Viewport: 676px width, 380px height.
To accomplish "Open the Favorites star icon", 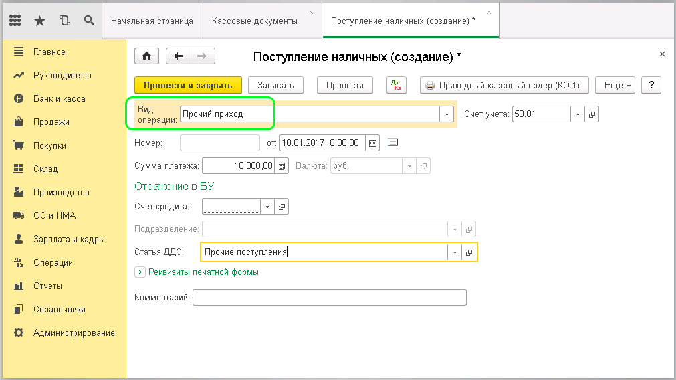I will (x=39, y=20).
